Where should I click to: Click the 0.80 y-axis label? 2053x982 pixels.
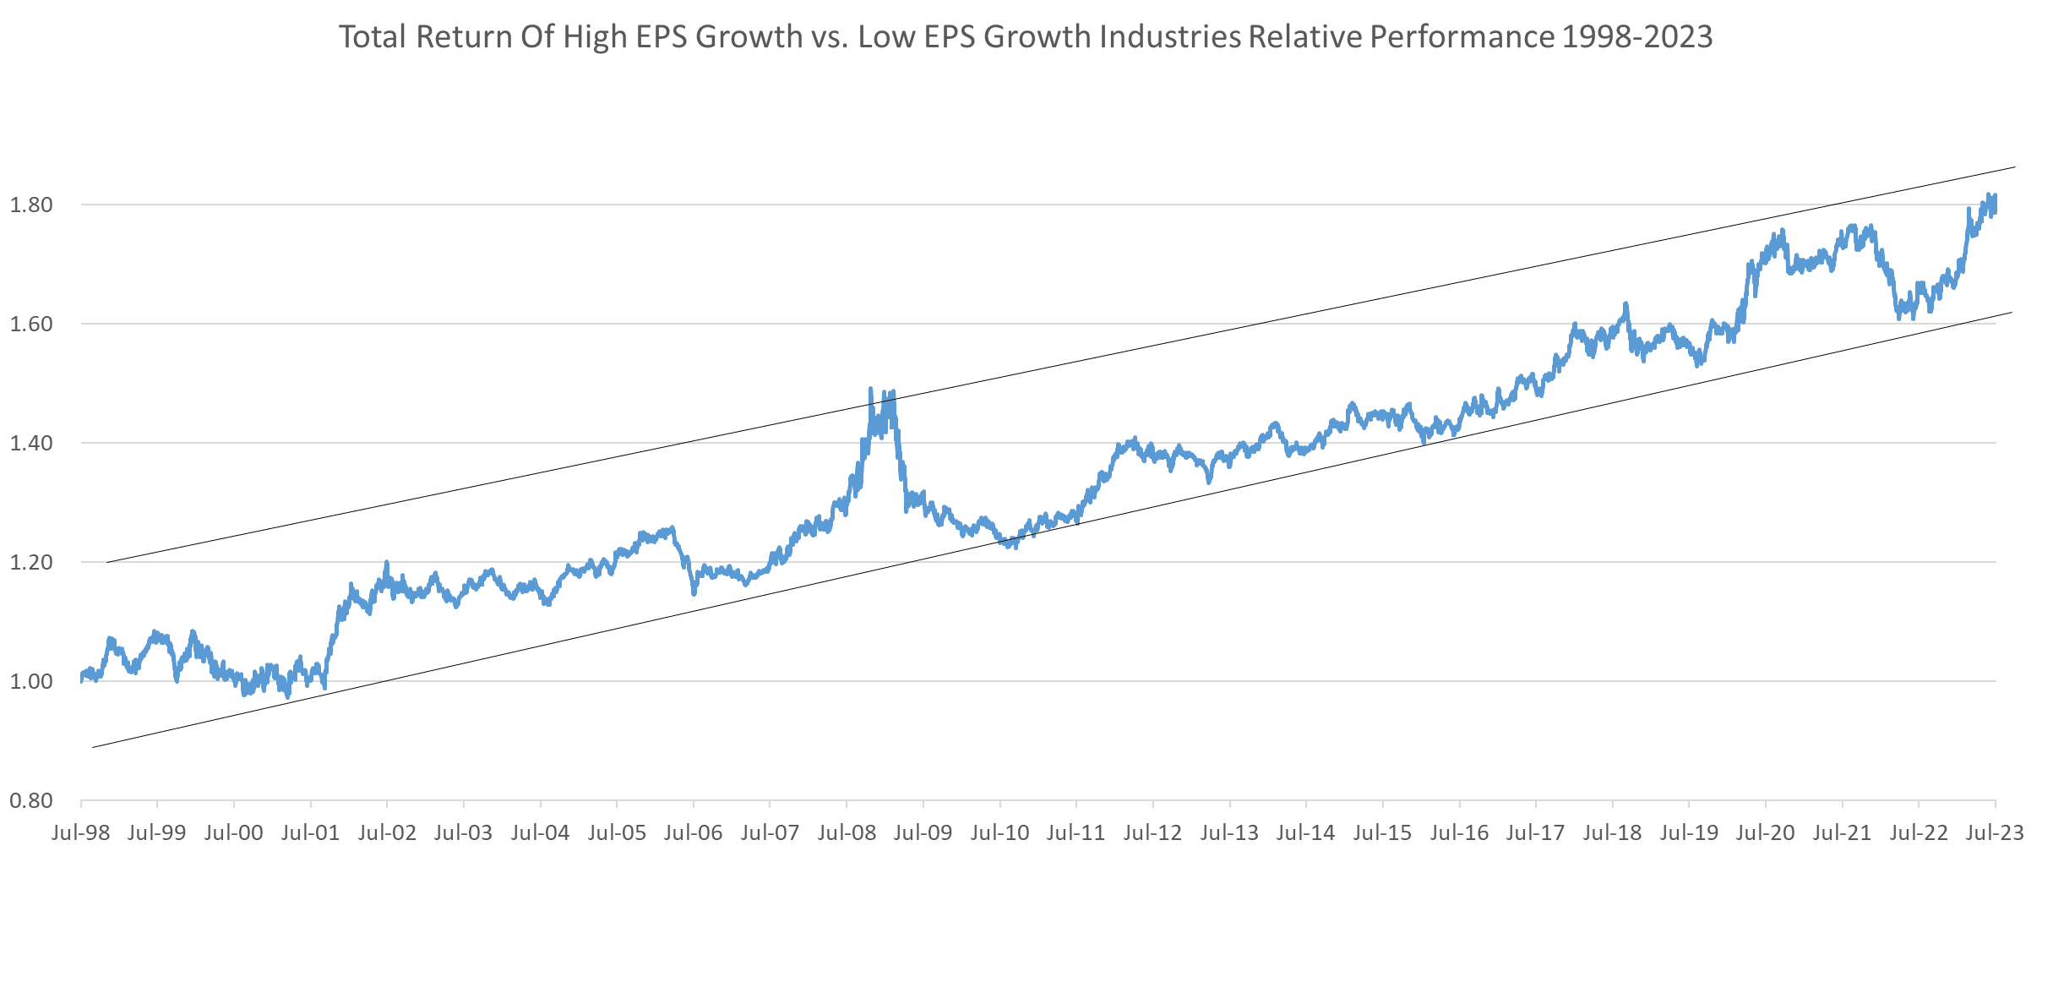[x=30, y=800]
